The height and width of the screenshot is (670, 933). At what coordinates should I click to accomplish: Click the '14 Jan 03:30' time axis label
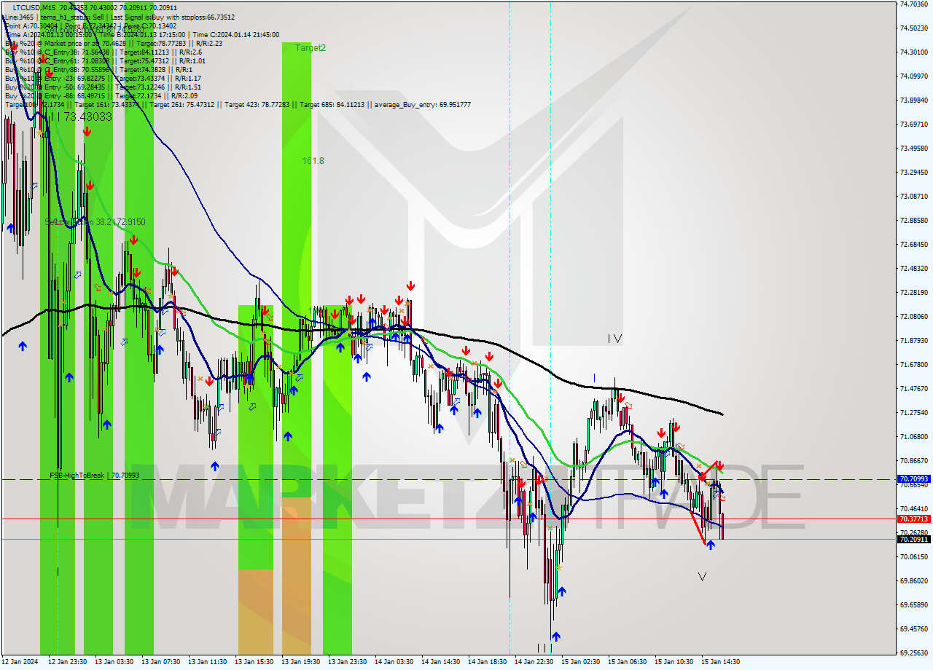(394, 662)
